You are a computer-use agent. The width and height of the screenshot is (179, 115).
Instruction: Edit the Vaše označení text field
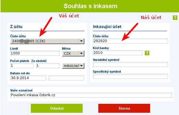[91, 95]
